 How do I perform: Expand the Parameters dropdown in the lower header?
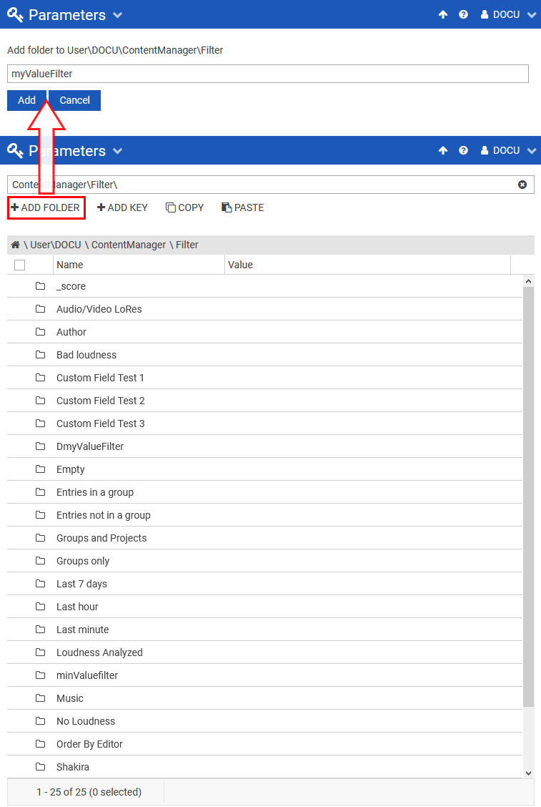click(118, 151)
